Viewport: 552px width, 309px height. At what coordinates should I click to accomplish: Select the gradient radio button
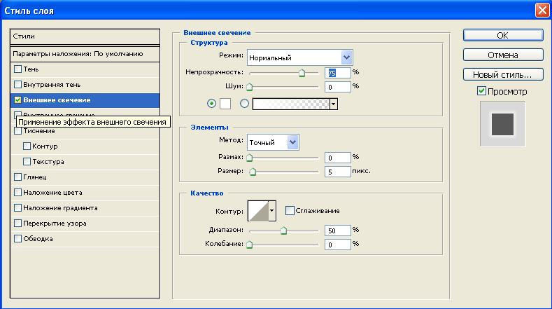tap(244, 104)
